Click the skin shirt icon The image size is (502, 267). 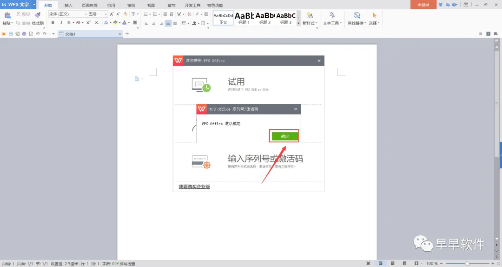coord(441,5)
